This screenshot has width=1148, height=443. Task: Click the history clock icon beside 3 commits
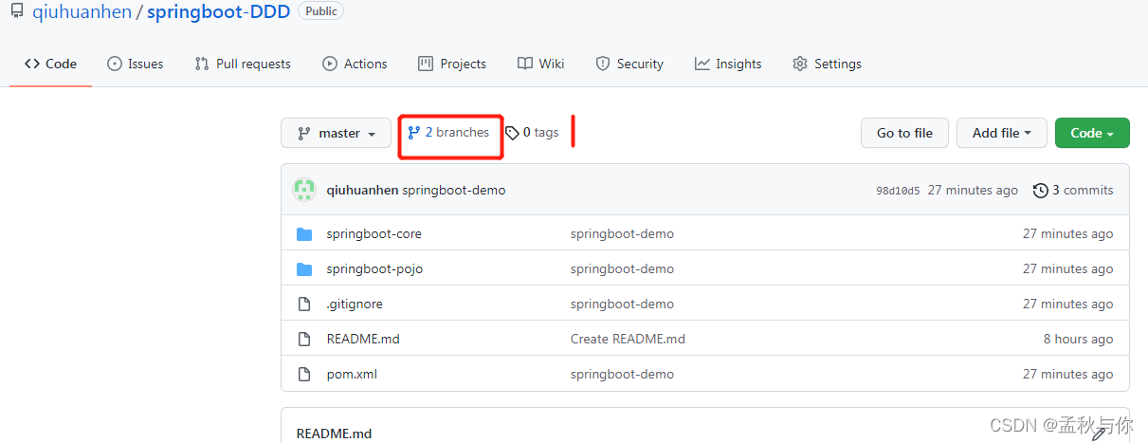1041,190
